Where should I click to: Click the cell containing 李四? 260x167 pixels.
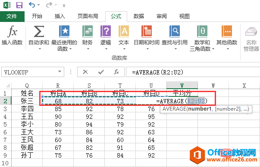[27, 109]
